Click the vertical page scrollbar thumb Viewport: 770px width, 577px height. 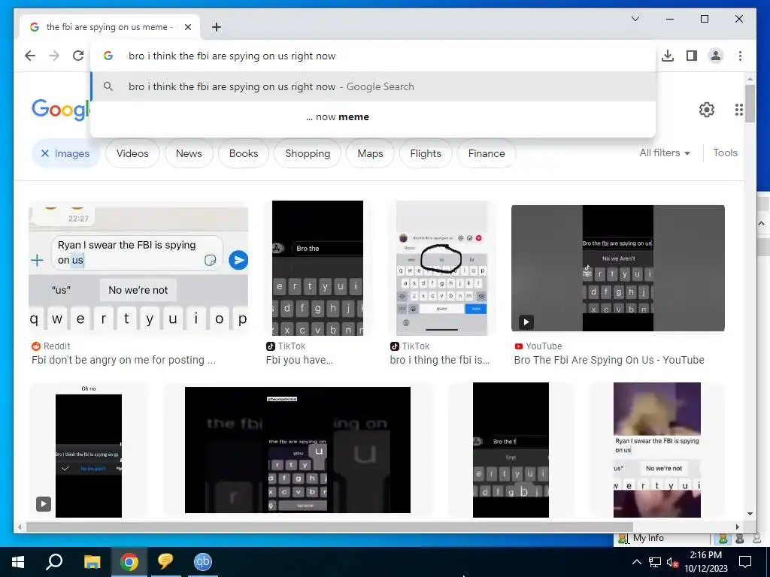750,104
